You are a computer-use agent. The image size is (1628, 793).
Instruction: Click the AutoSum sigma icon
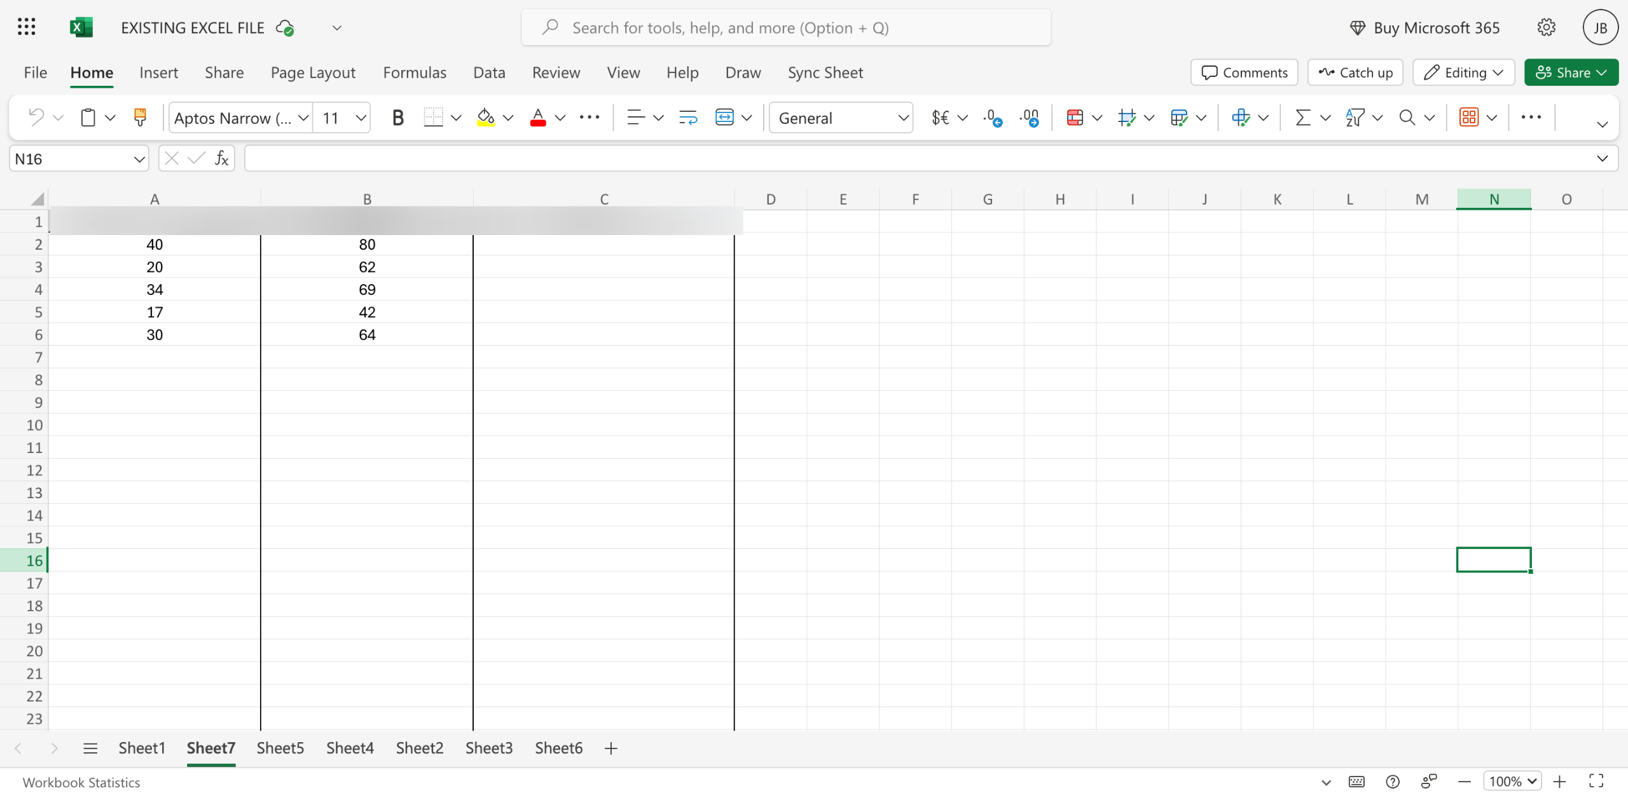[1303, 118]
